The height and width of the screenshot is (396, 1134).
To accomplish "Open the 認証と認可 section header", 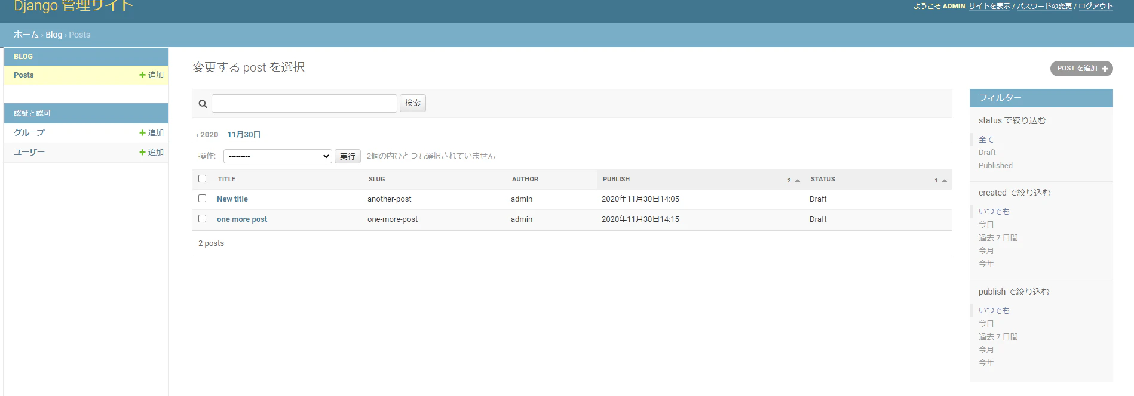I will click(32, 113).
